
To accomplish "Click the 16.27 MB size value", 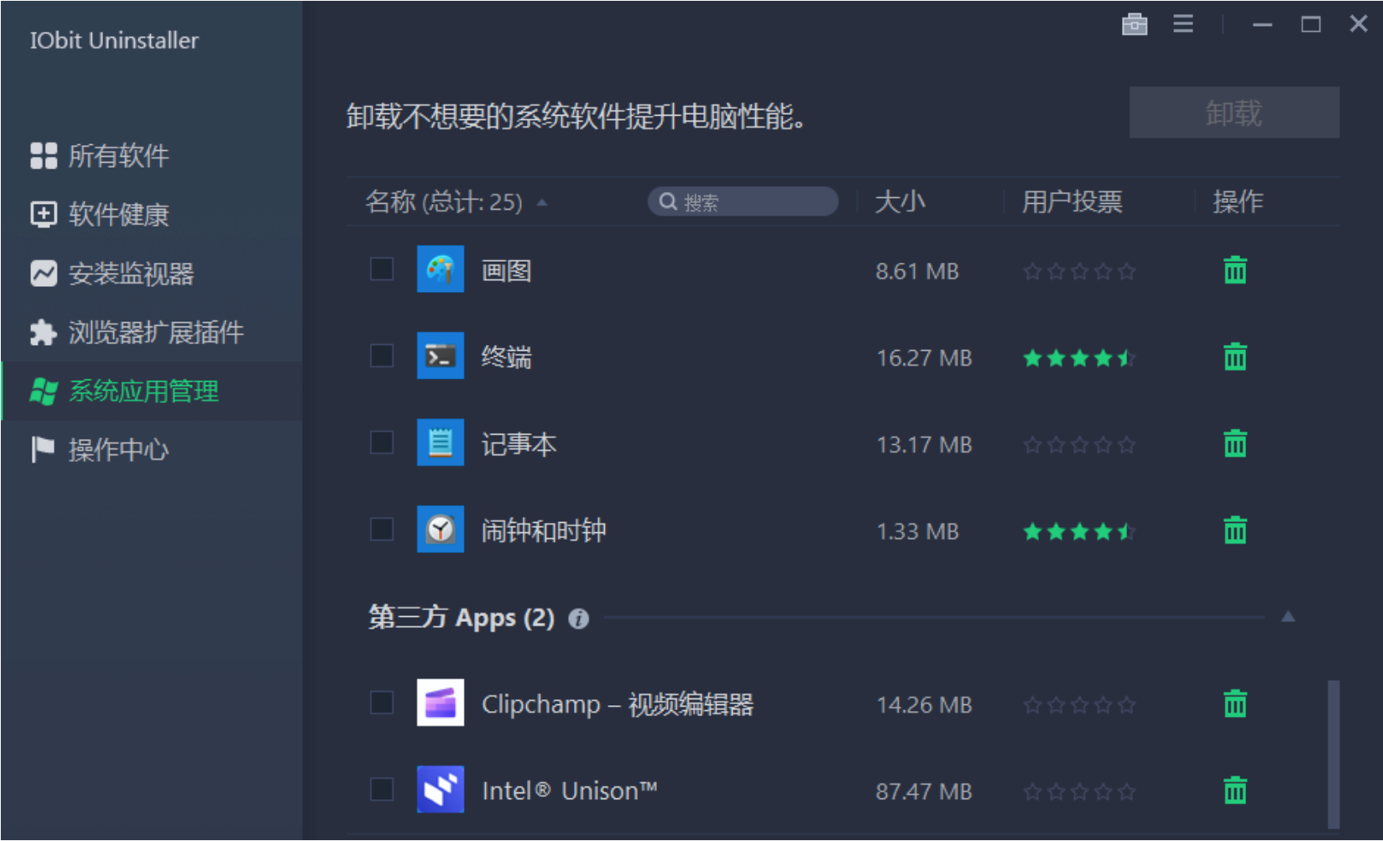I will click(x=924, y=358).
